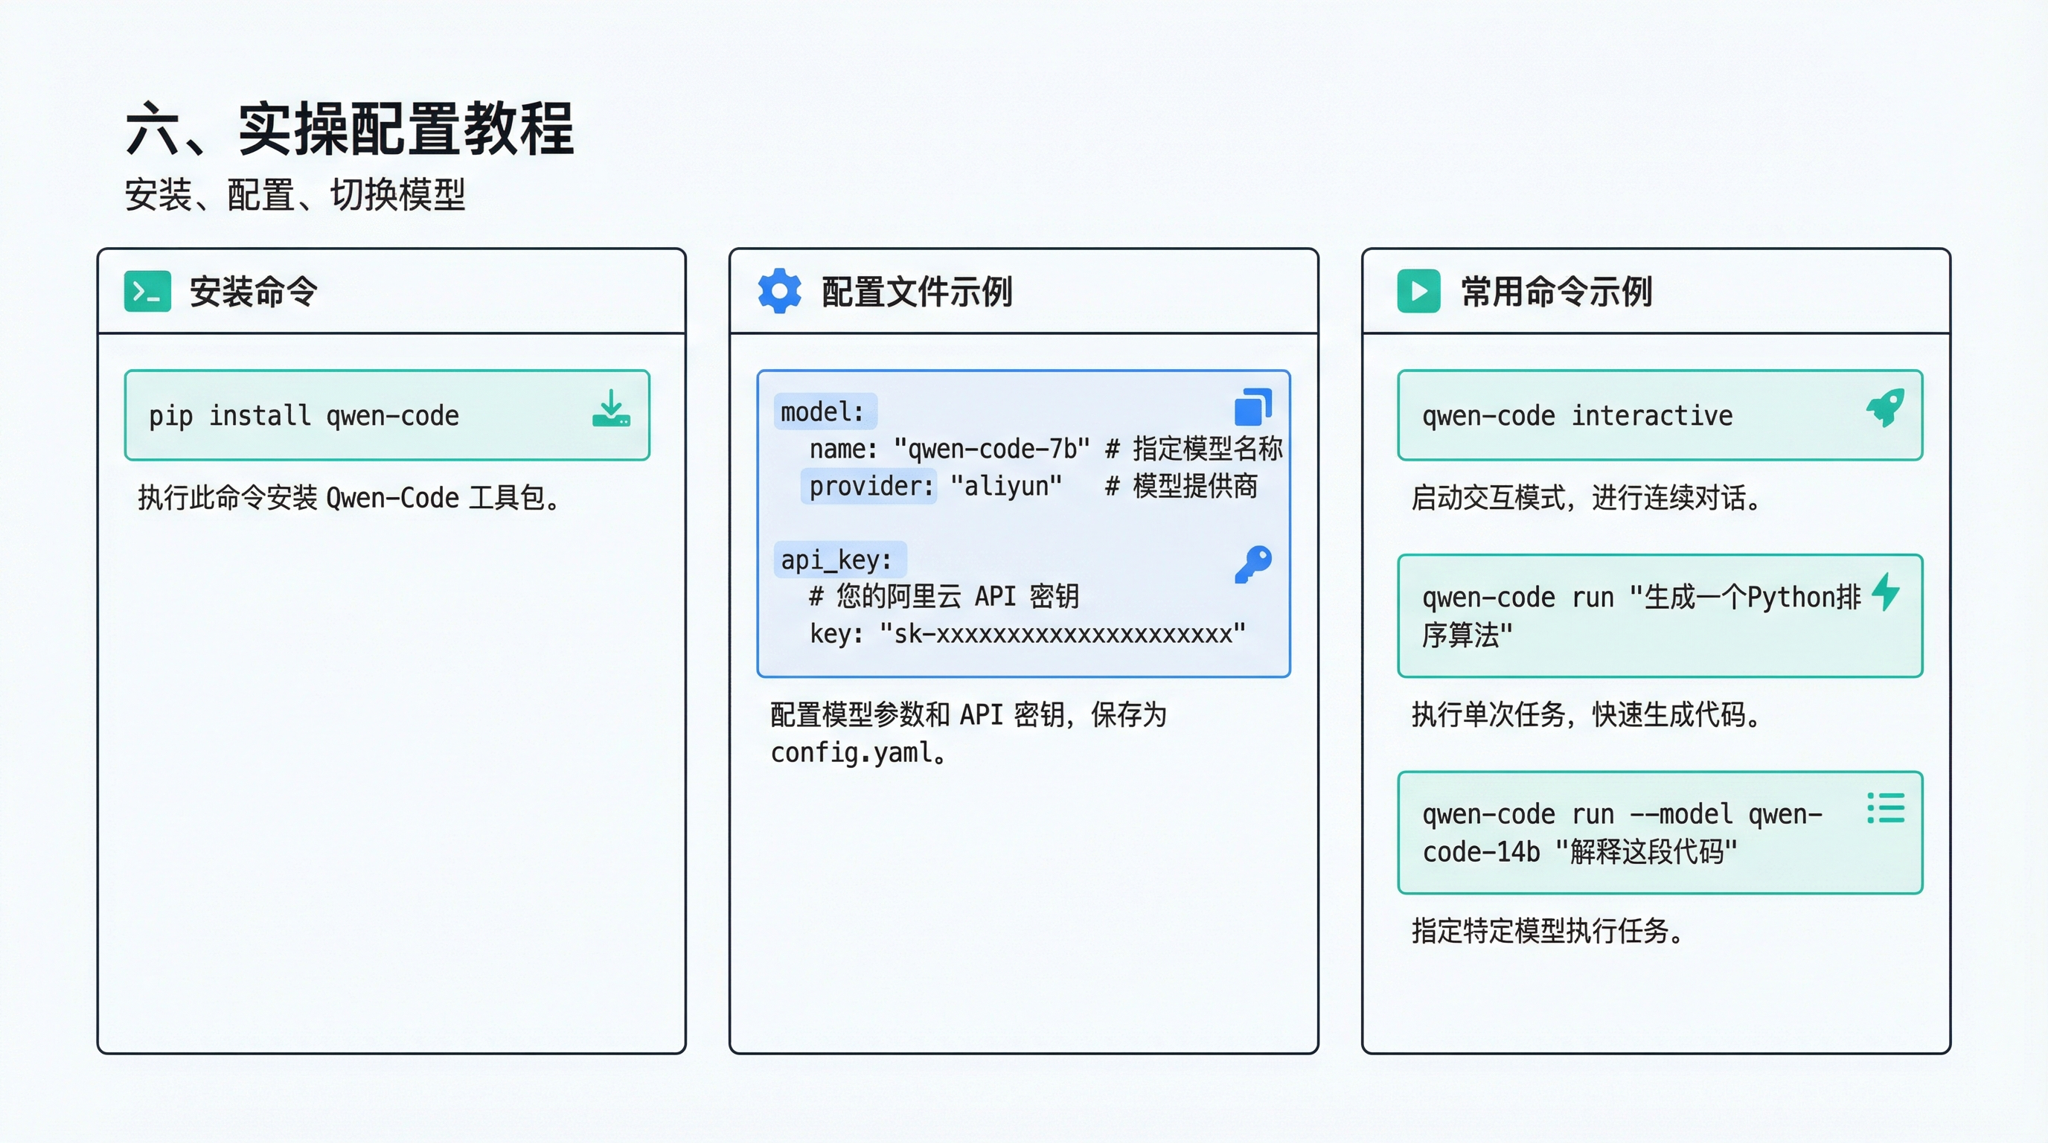The image size is (2048, 1143).
Task: Click the highlighted 'api_key:' key
Action: point(839,560)
